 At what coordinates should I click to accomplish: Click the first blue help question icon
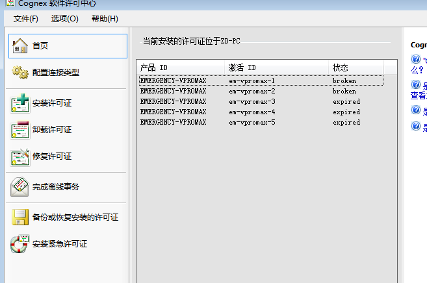(x=416, y=59)
